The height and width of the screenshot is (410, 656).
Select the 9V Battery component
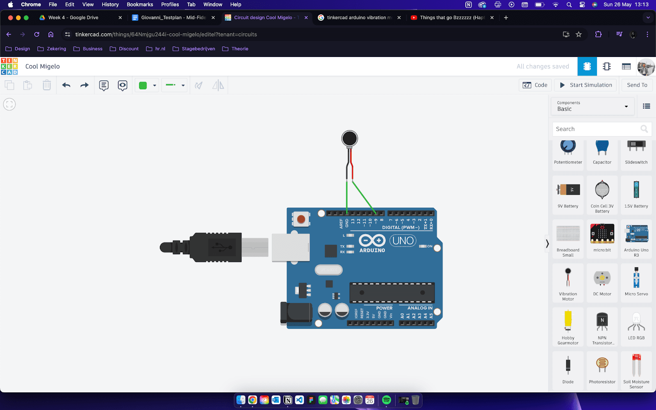pyautogui.click(x=568, y=195)
